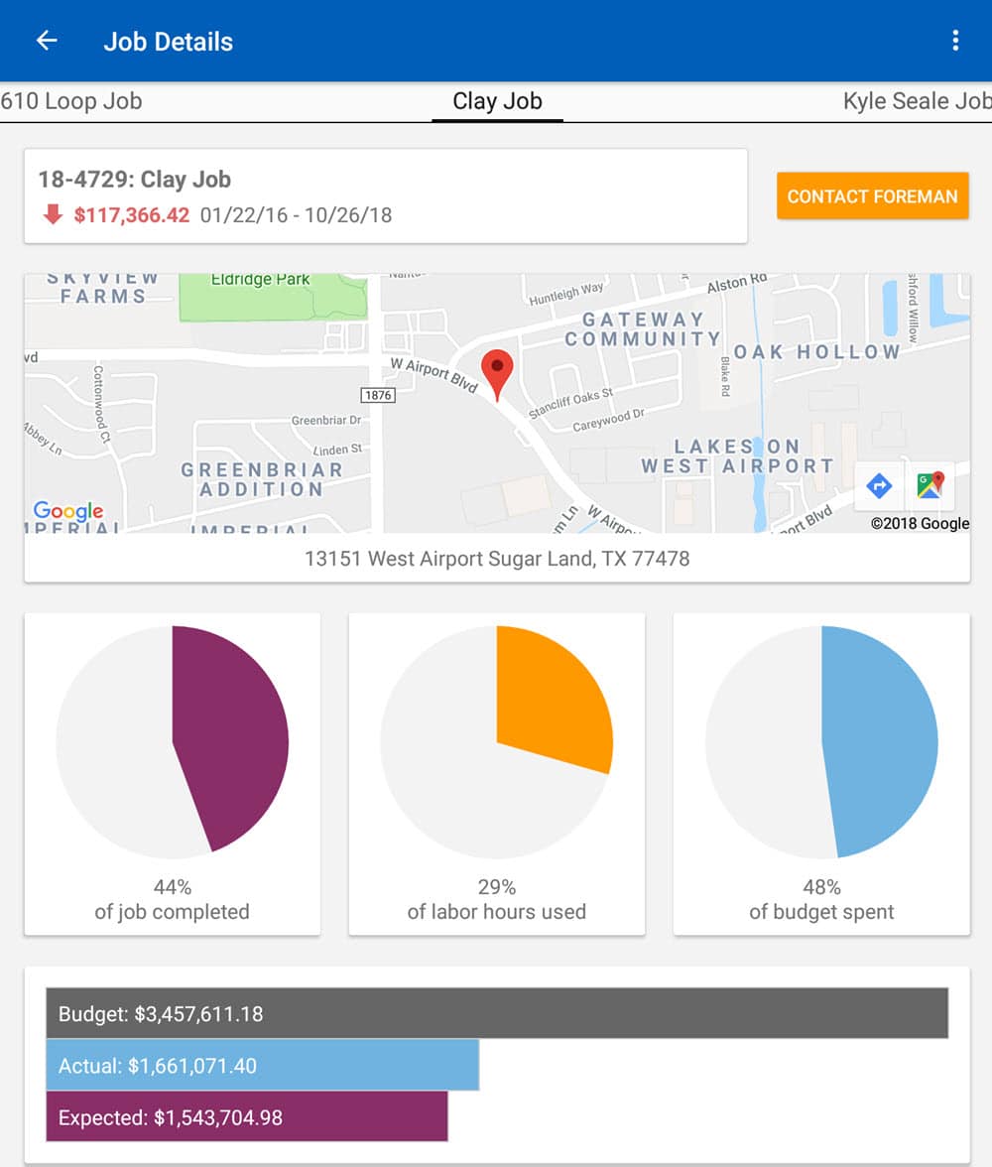Tap the purple Expected cost bar
The width and height of the screenshot is (992, 1167).
[247, 1117]
